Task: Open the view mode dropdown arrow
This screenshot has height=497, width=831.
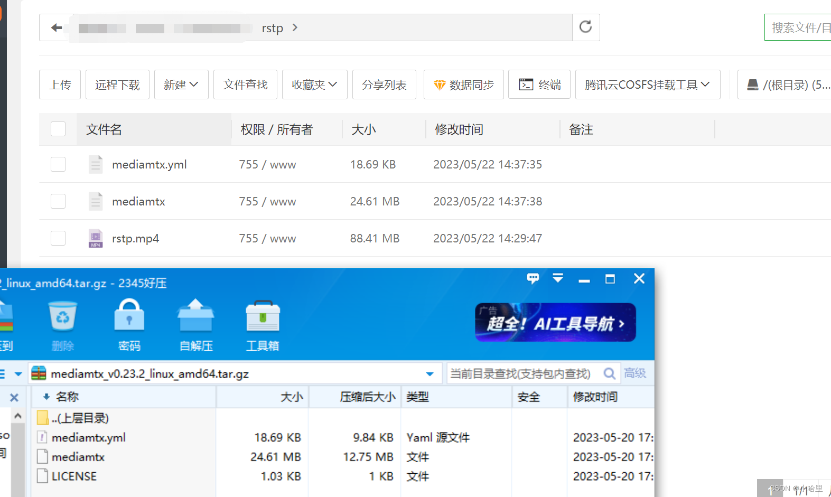Action: (18, 374)
